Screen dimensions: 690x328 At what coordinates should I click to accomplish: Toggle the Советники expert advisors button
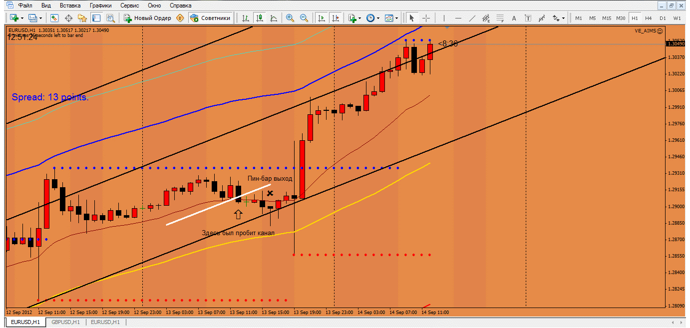point(211,18)
